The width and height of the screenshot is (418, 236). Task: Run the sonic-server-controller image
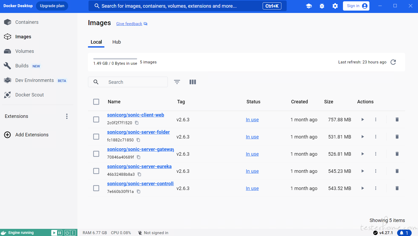click(x=363, y=188)
